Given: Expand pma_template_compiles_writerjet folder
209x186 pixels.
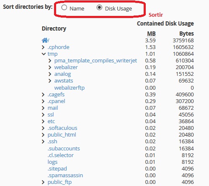Looking at the screenshot, I should point(50,61).
